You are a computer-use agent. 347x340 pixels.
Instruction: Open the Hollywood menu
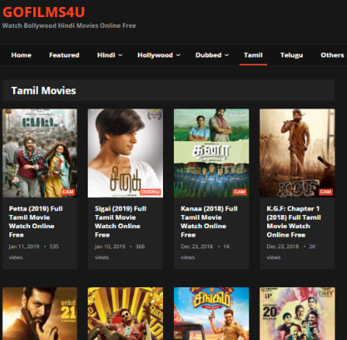155,55
